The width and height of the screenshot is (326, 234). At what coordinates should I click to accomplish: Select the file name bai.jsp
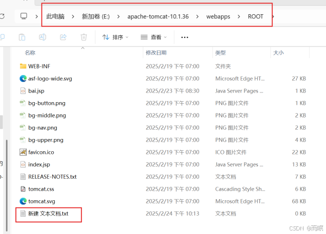36,91
